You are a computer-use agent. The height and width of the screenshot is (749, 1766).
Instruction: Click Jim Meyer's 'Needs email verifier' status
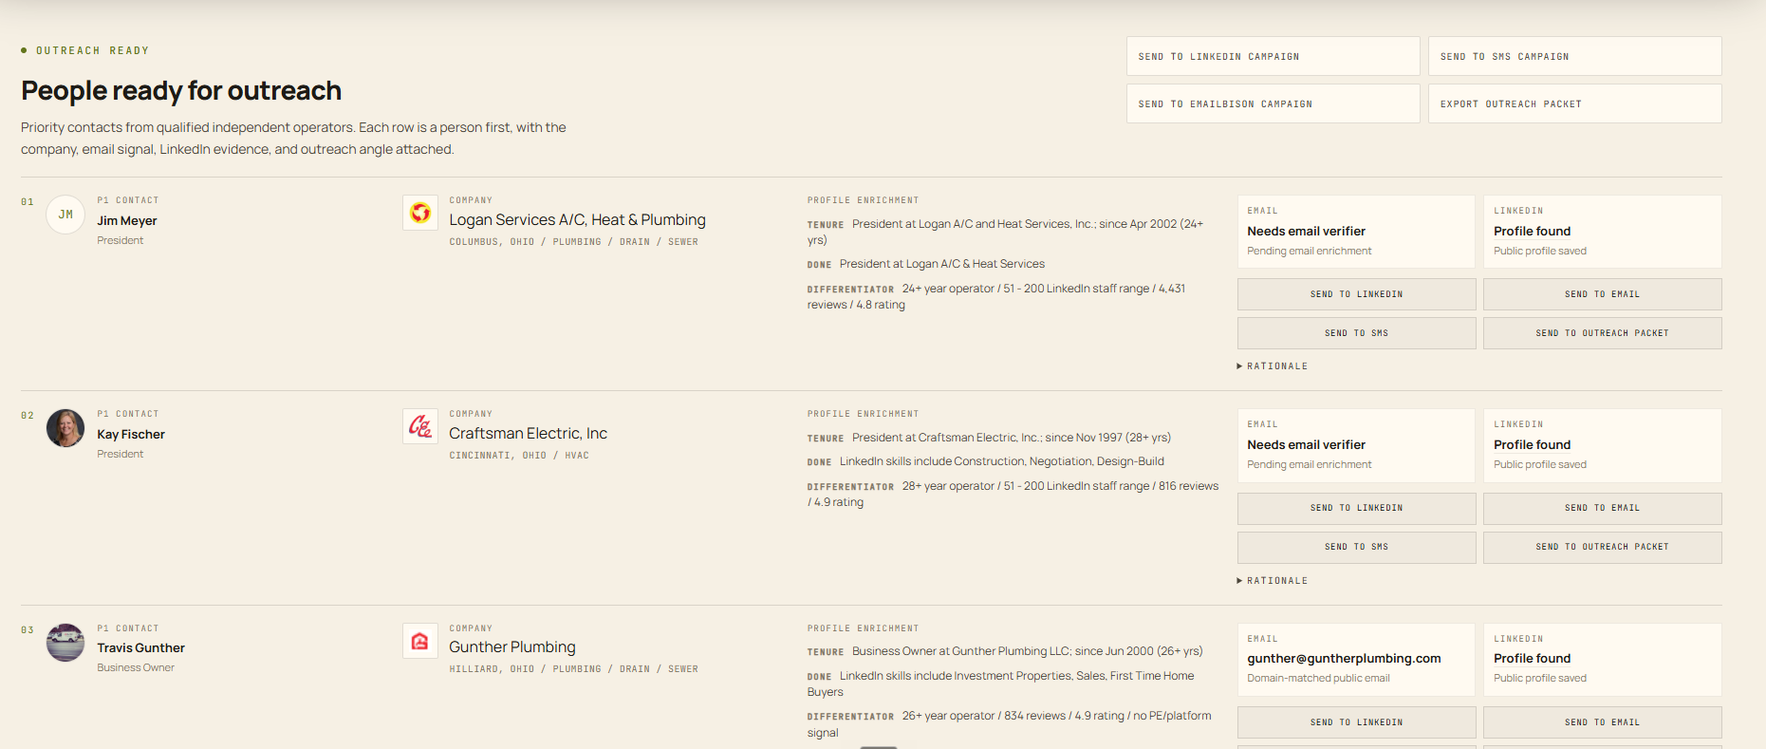[x=1306, y=231]
